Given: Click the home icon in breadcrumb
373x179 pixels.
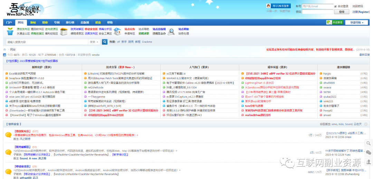Looking at the screenshot, I should (x=5, y=50).
